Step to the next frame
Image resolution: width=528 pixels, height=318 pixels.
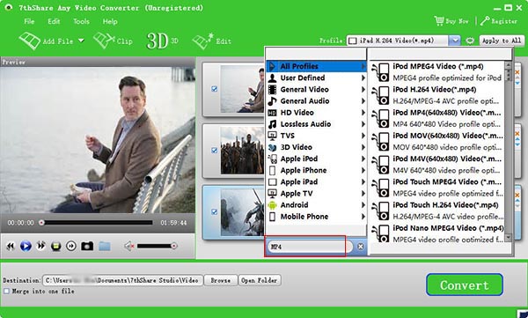coord(71,246)
